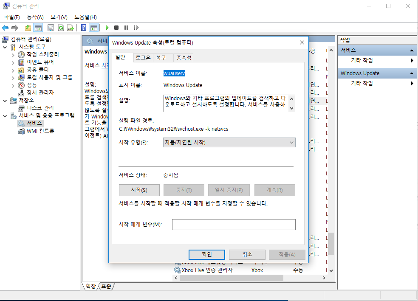This screenshot has height=301, width=418.
Task: Open the properties toolbar icon
Action: (51, 28)
